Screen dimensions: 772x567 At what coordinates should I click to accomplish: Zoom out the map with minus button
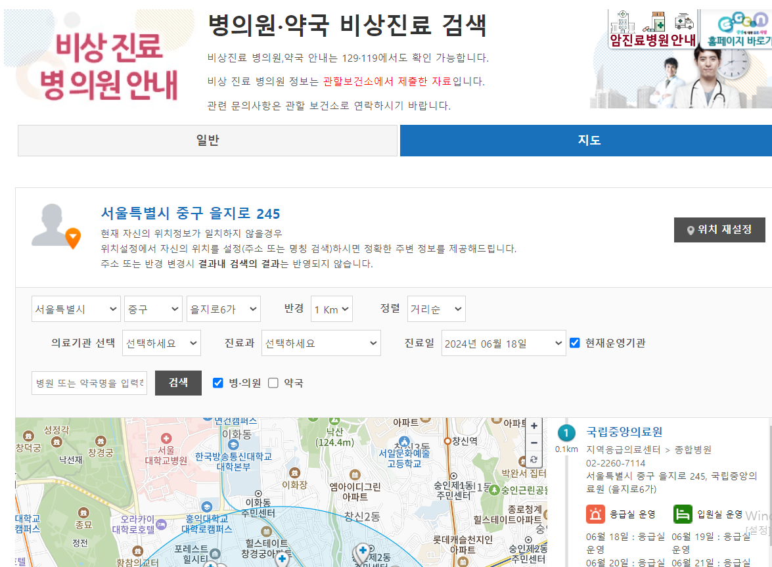534,443
